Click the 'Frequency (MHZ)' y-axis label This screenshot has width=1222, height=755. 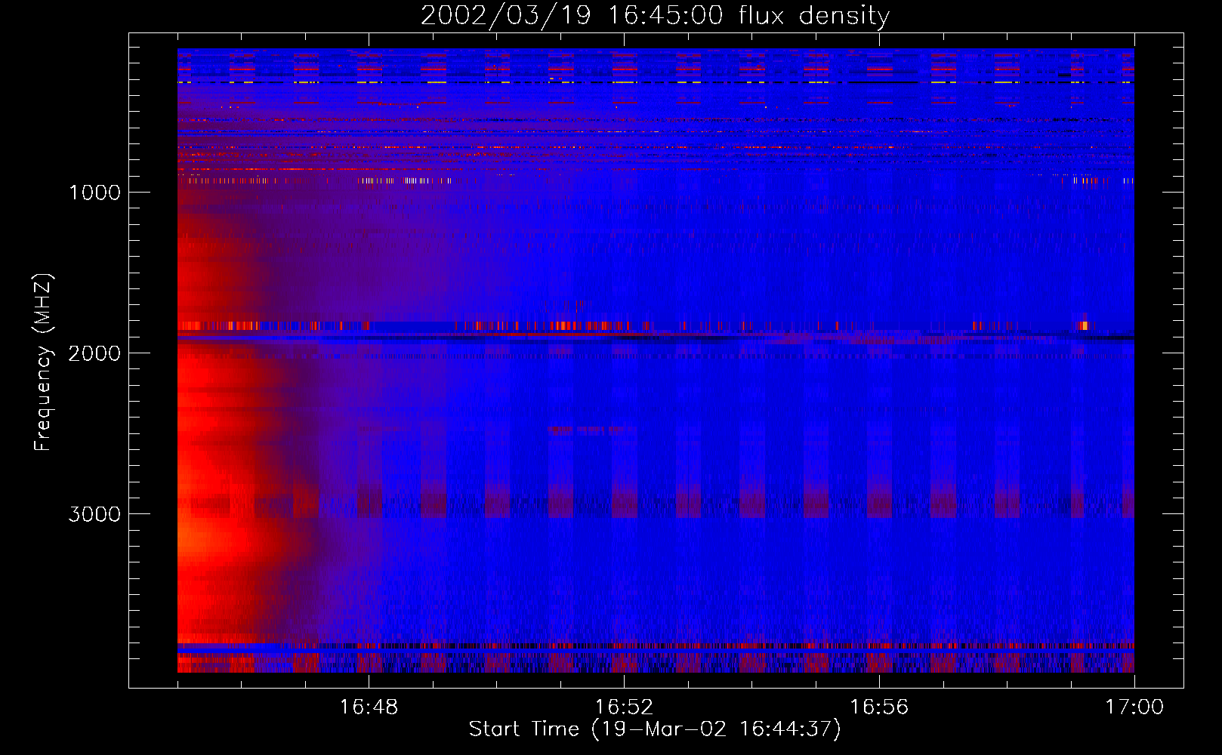pos(43,362)
